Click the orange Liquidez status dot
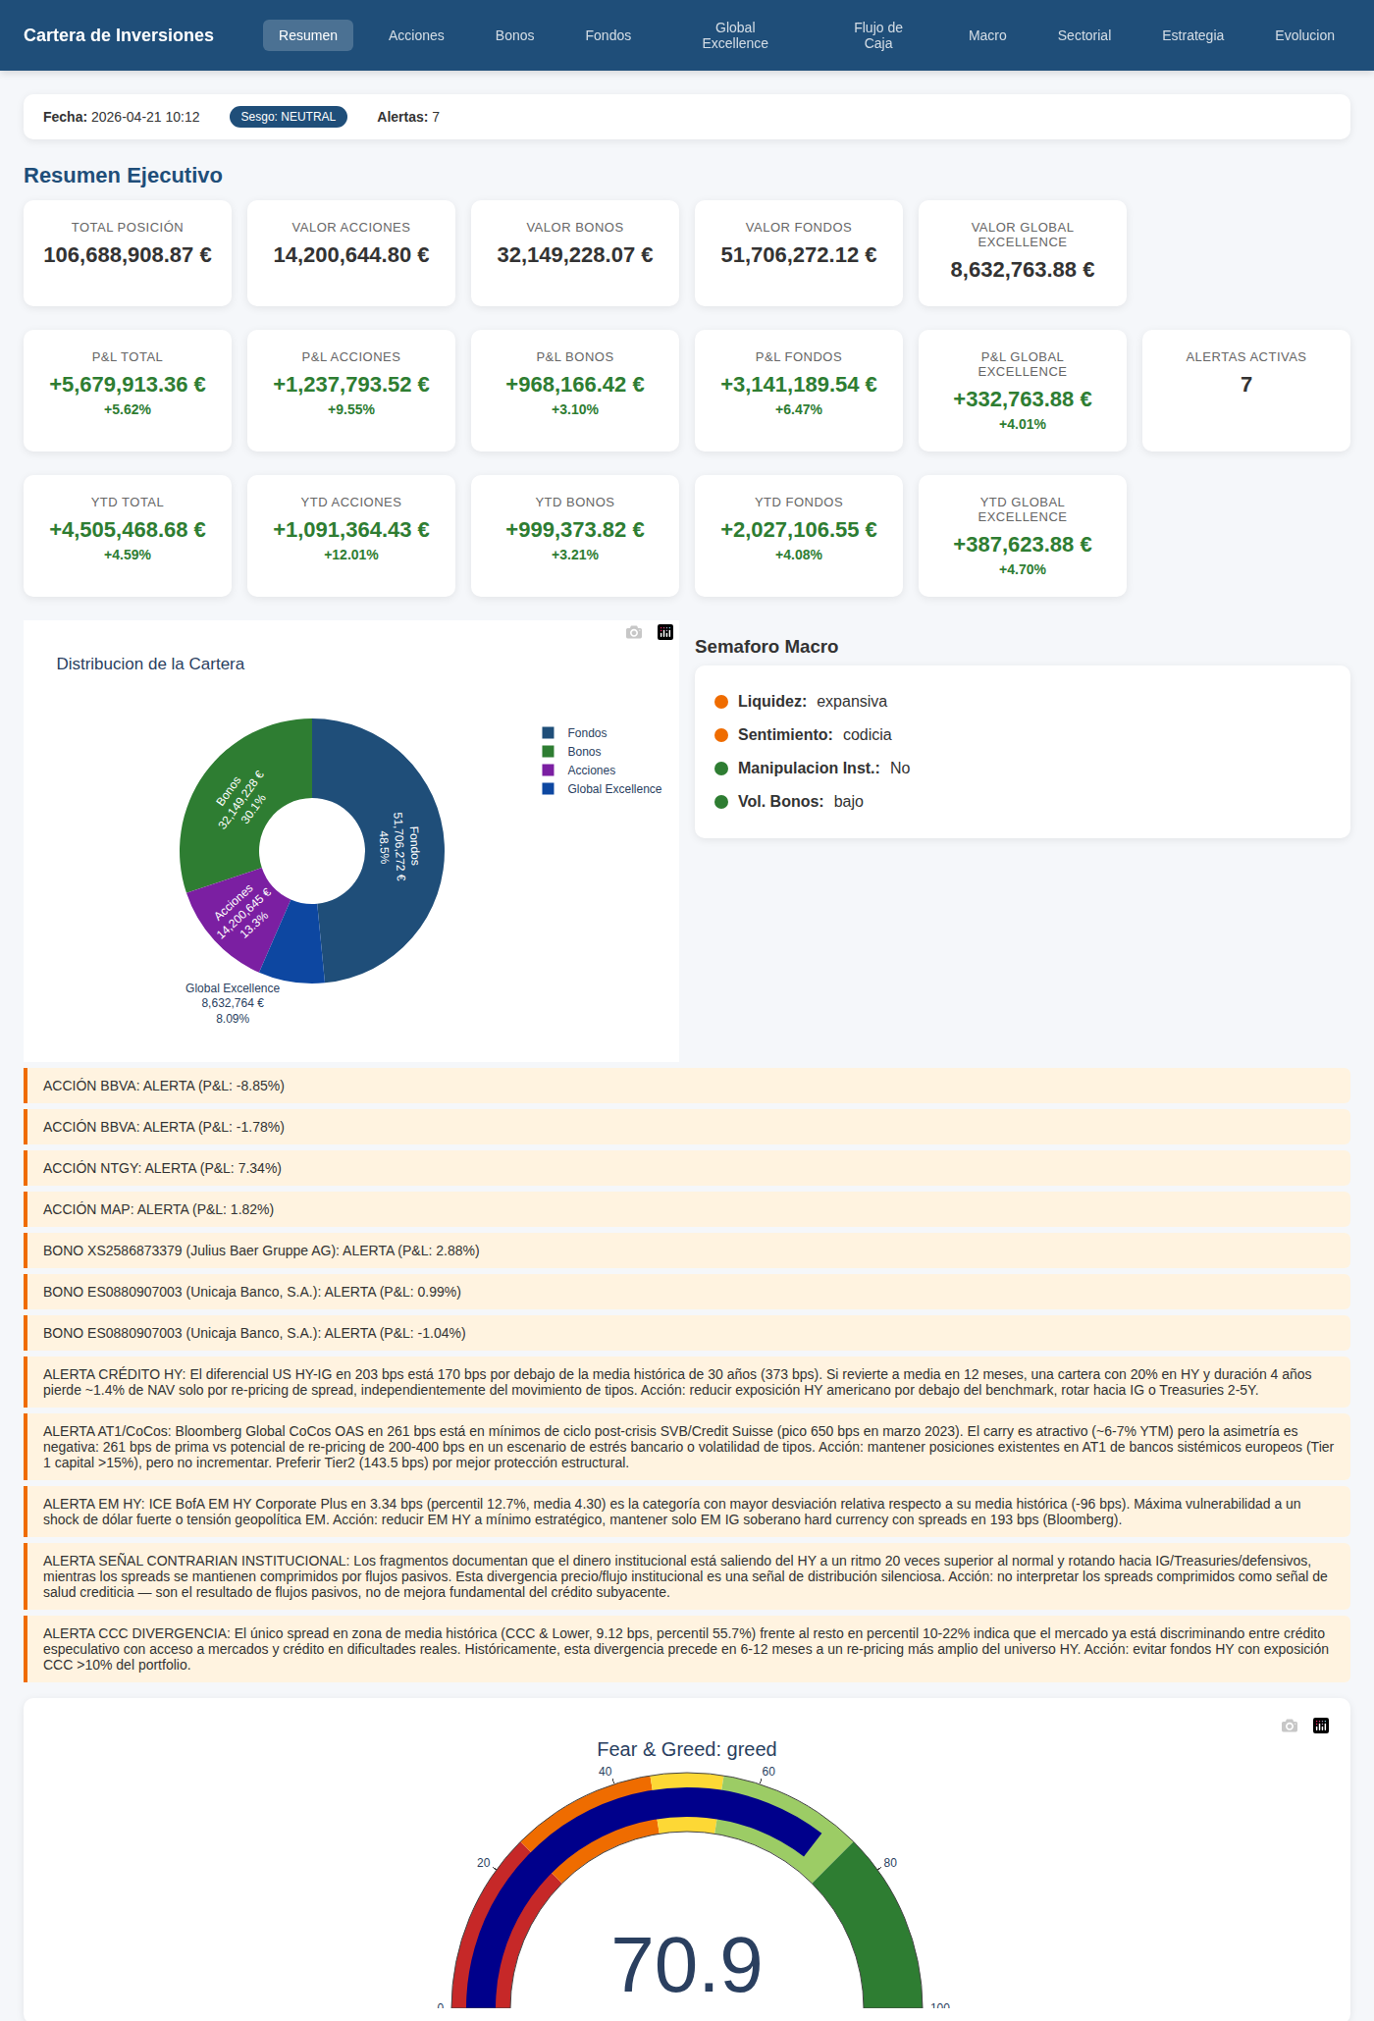 point(721,702)
